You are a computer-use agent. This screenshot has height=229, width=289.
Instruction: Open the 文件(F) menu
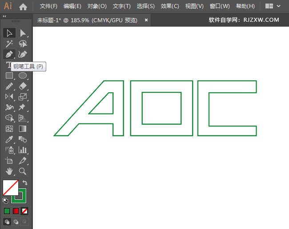pyautogui.click(x=48, y=6)
